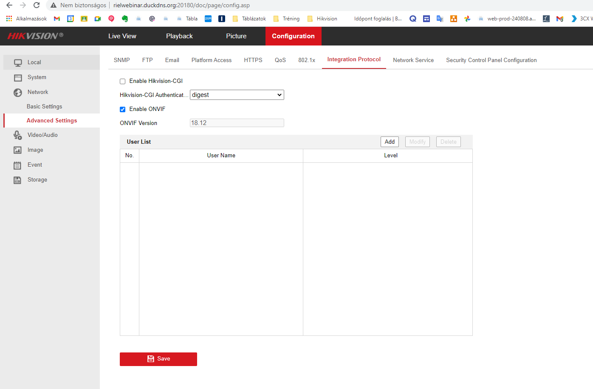Go to the Picture tab
The height and width of the screenshot is (389, 593).
[x=236, y=36]
